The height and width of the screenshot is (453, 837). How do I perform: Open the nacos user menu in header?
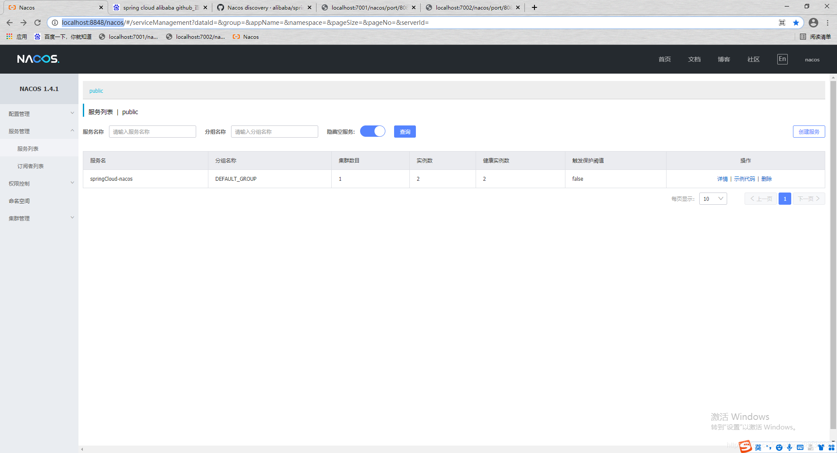pos(812,60)
